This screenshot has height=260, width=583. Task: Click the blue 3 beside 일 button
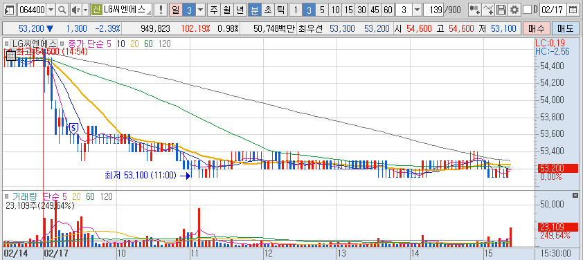click(189, 10)
